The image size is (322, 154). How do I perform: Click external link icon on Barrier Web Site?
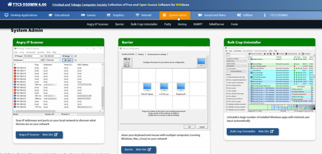coord(149,150)
